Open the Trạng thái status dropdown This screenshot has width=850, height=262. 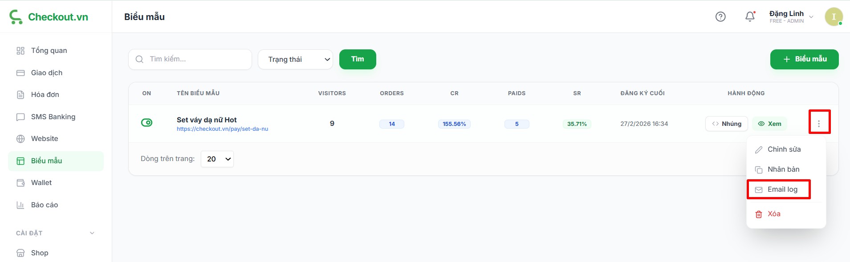point(295,60)
